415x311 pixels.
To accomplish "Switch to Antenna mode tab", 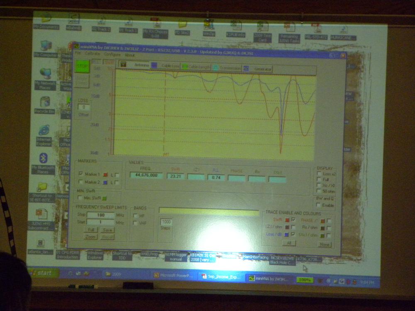I will [135, 65].
